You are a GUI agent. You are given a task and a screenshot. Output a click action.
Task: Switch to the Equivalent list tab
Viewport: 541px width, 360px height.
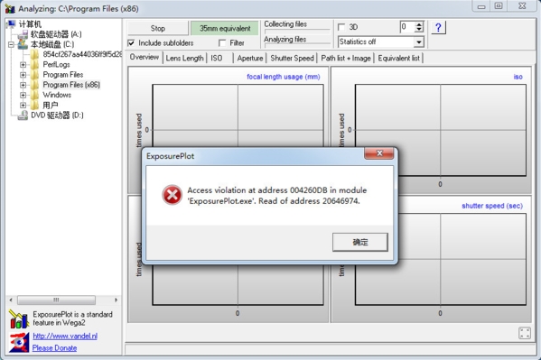(399, 59)
